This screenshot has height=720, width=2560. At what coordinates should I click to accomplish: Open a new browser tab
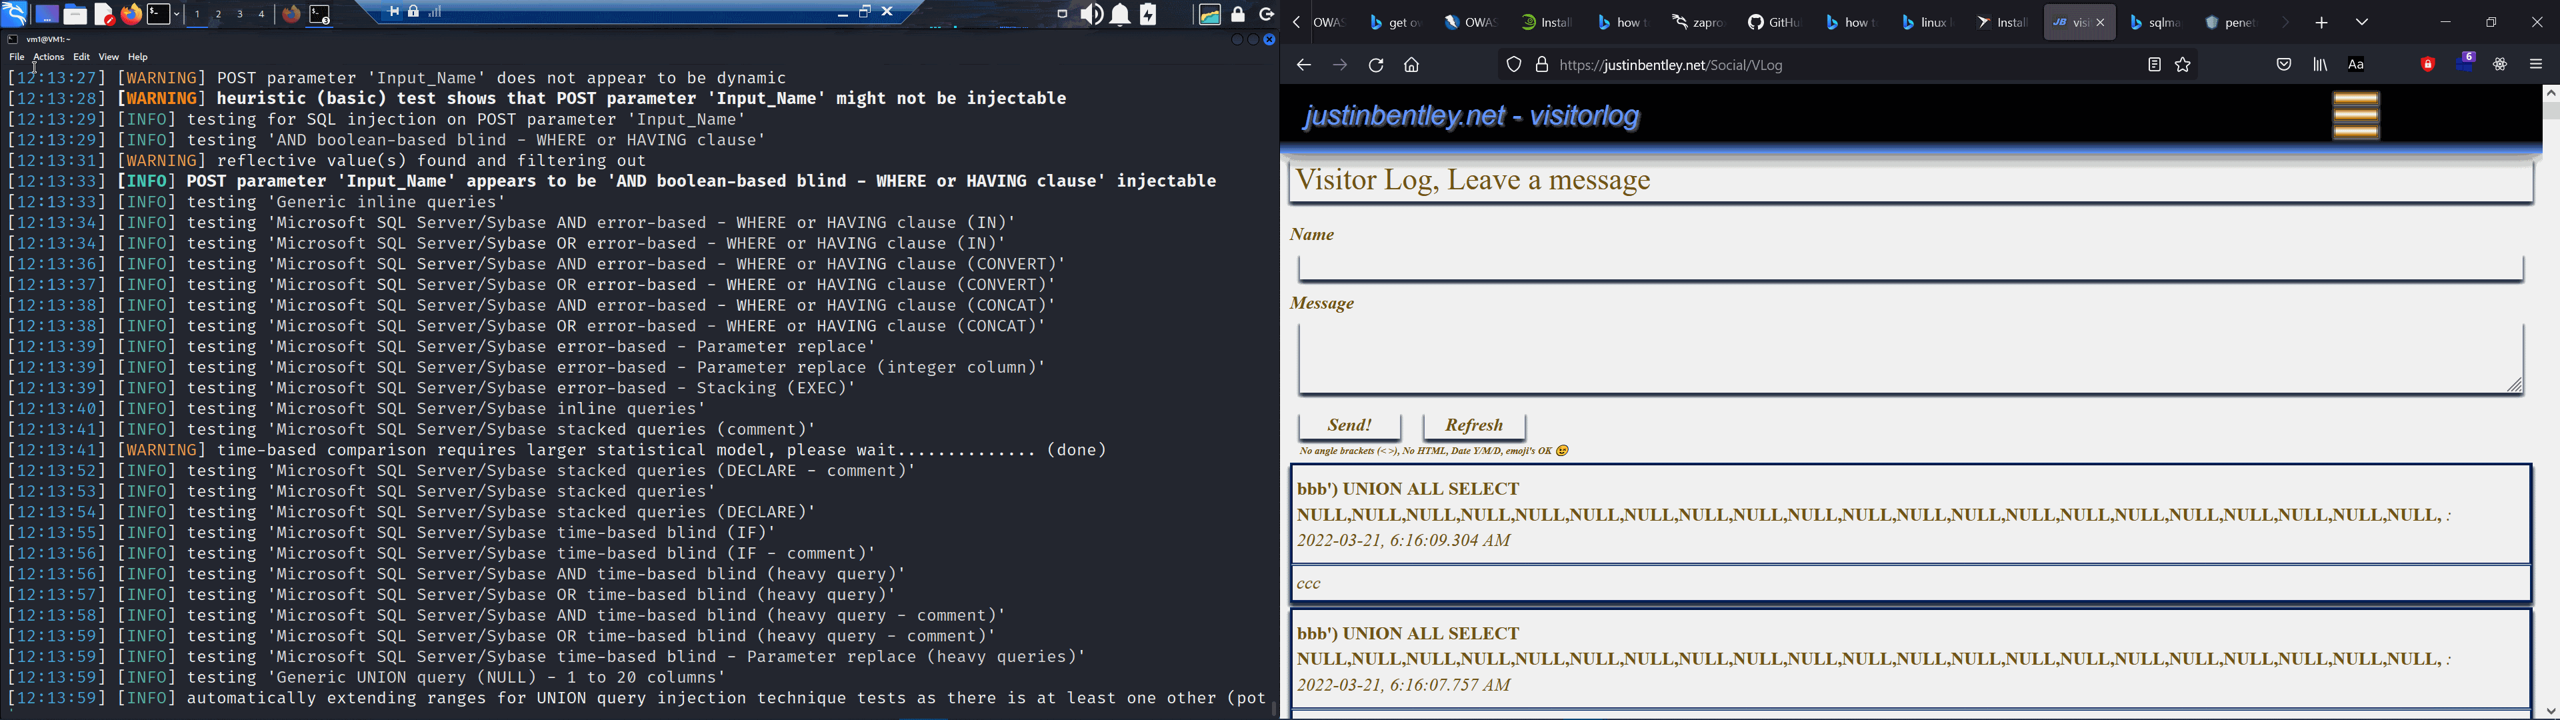(x=2321, y=23)
